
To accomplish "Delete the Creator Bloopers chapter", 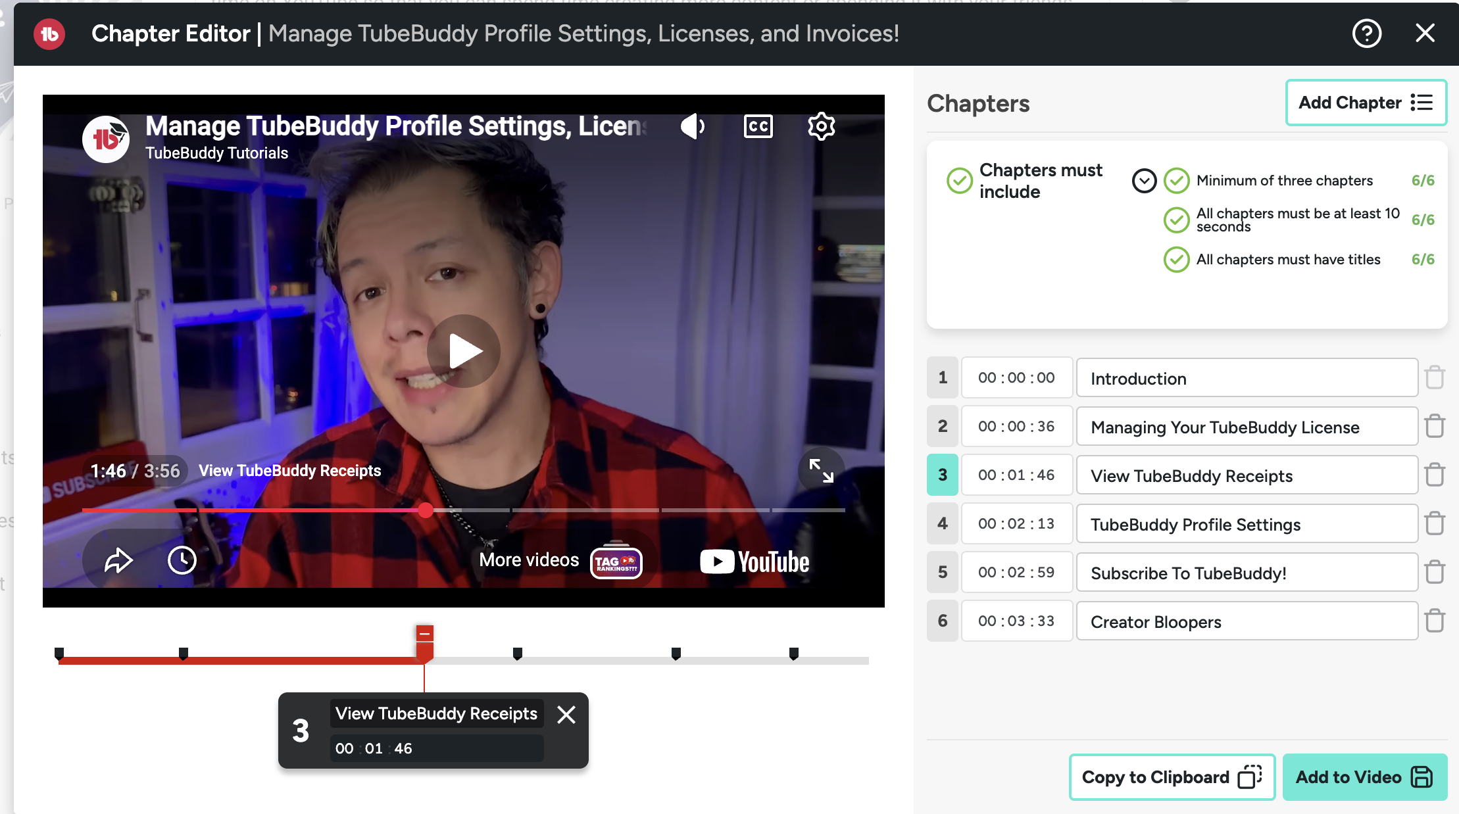I will click(1435, 621).
